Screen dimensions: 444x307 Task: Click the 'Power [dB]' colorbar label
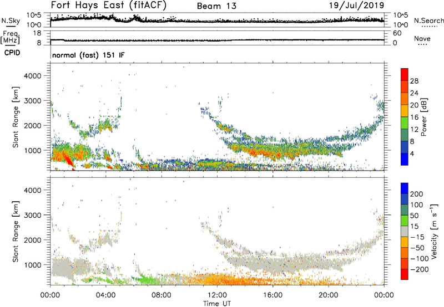(424, 117)
